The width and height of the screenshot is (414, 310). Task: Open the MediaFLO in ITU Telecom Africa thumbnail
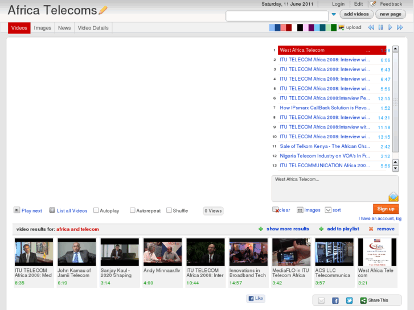point(291,252)
